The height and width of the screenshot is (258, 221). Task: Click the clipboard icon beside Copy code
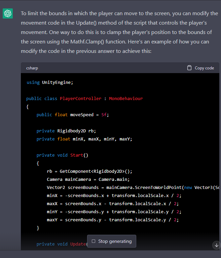coord(189,68)
